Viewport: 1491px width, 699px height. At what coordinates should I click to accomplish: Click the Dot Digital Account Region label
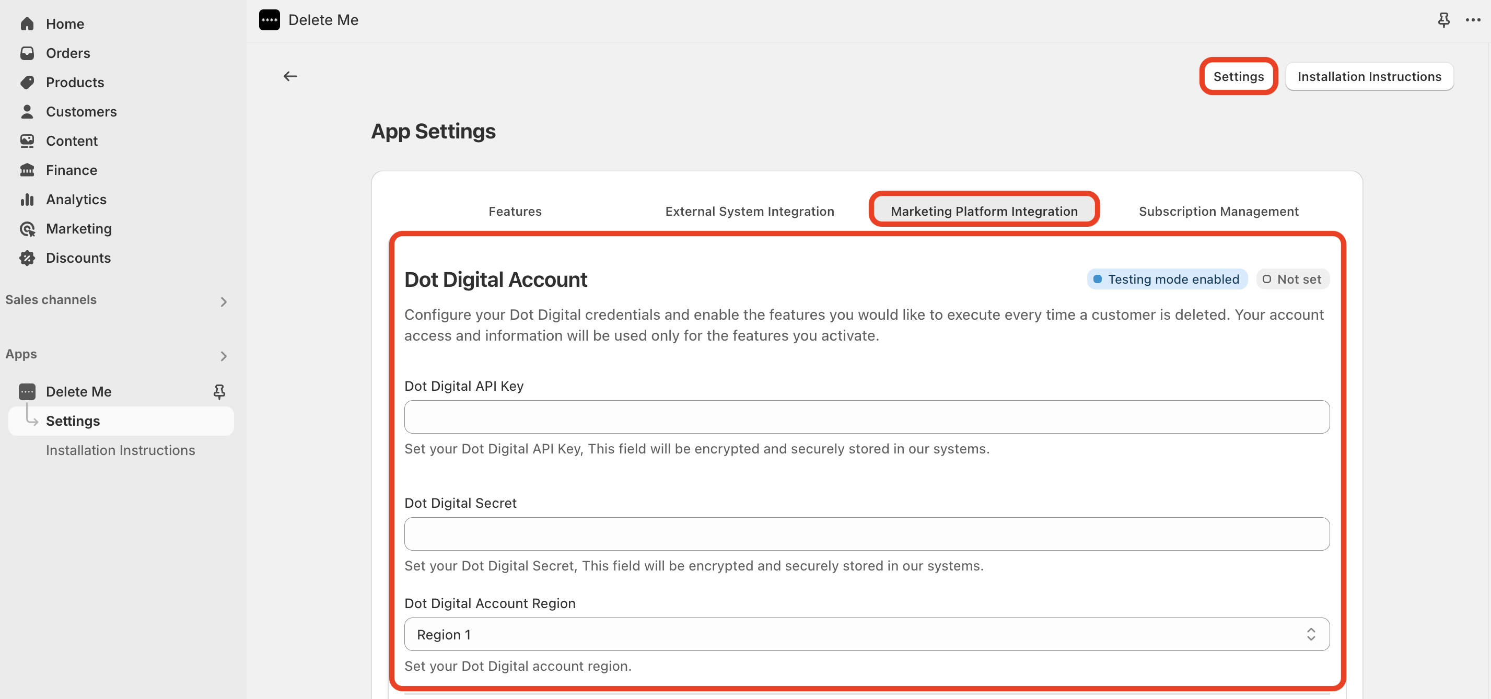[x=490, y=603]
